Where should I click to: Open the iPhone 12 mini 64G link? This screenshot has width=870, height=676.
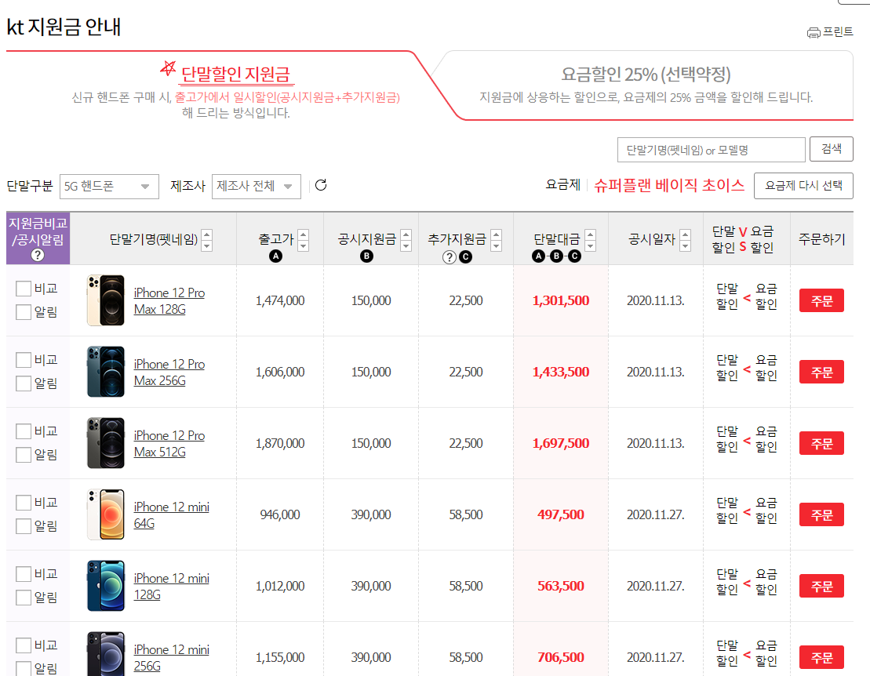click(172, 515)
